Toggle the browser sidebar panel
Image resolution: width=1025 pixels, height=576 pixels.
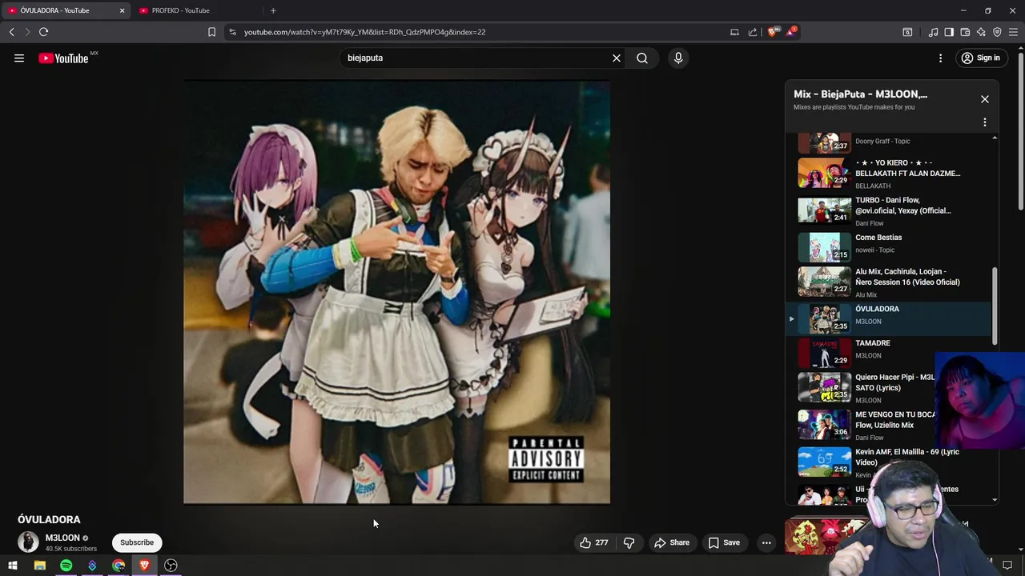[x=949, y=32]
